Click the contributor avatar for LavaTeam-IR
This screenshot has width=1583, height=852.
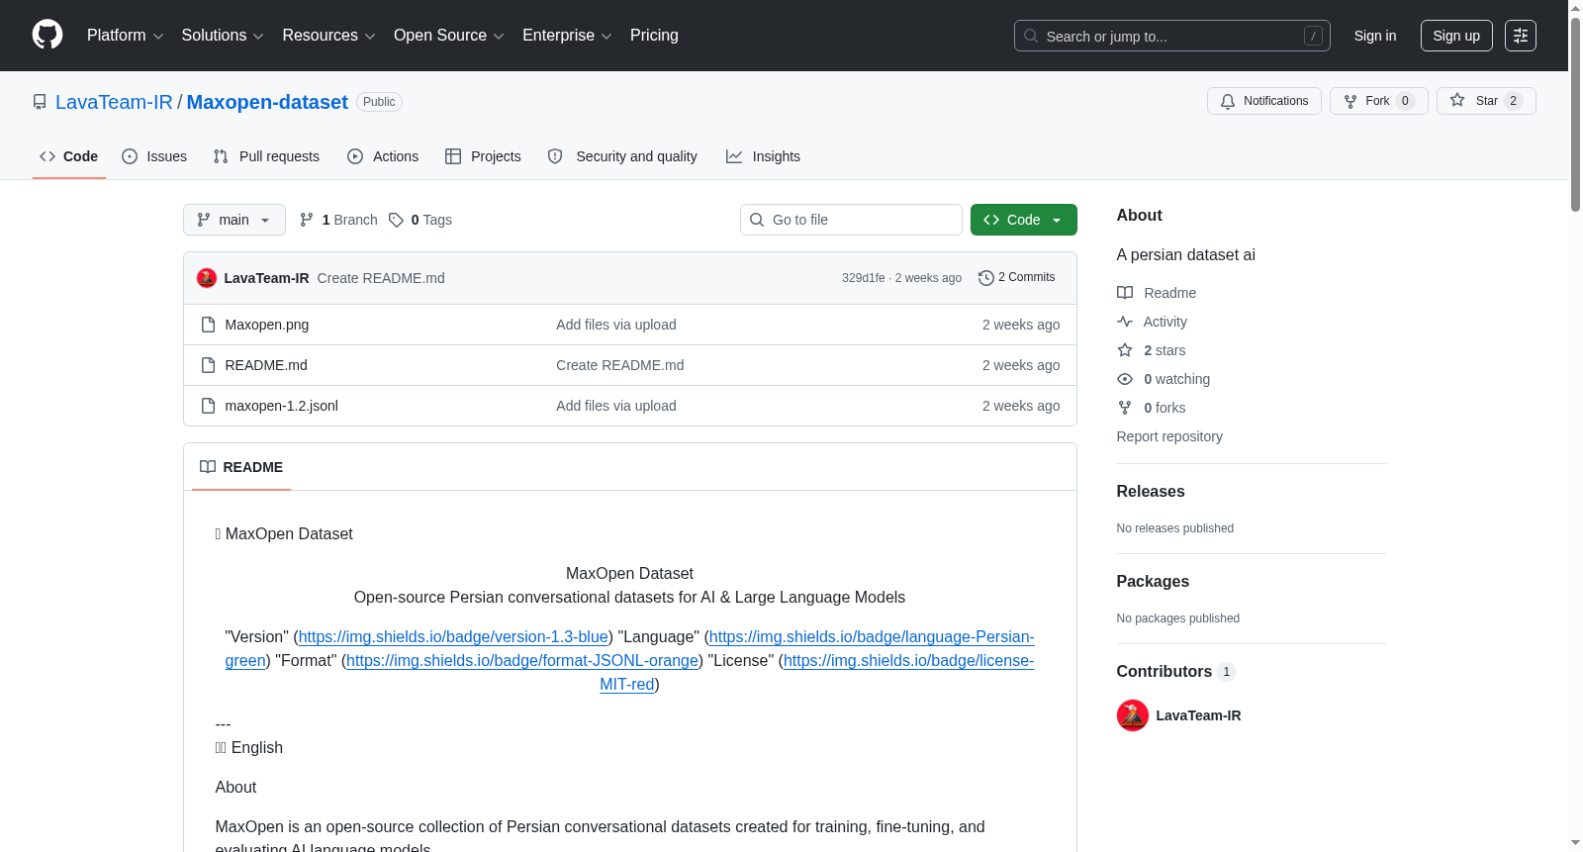pyautogui.click(x=1133, y=715)
